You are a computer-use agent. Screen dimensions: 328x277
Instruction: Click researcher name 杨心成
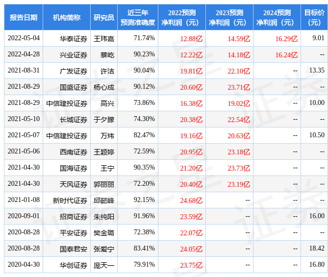(104, 87)
